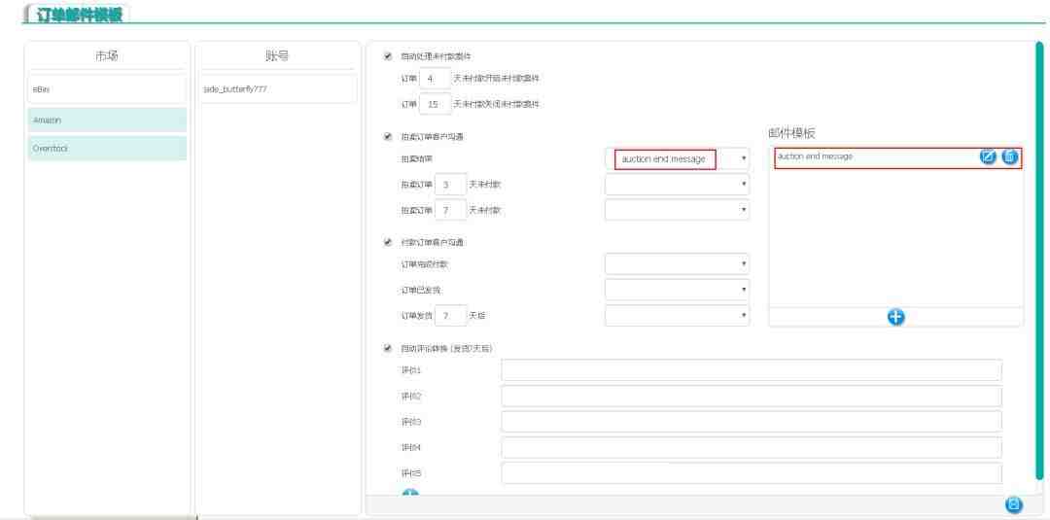Click the teal vertical scrollbar on the right

(1038, 261)
